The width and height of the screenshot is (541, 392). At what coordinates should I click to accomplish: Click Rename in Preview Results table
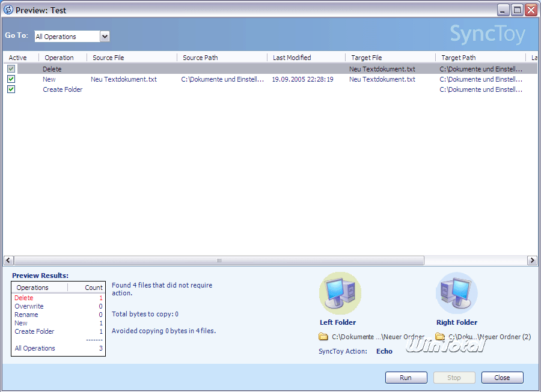coord(26,315)
